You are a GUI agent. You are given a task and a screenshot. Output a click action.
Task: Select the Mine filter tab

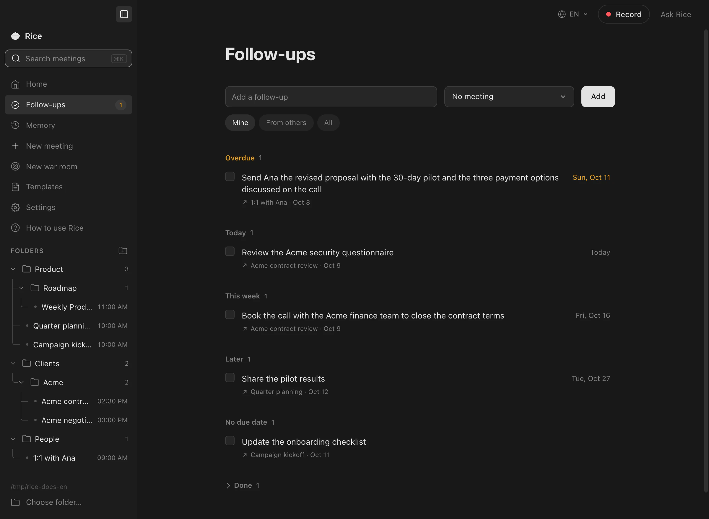click(240, 122)
